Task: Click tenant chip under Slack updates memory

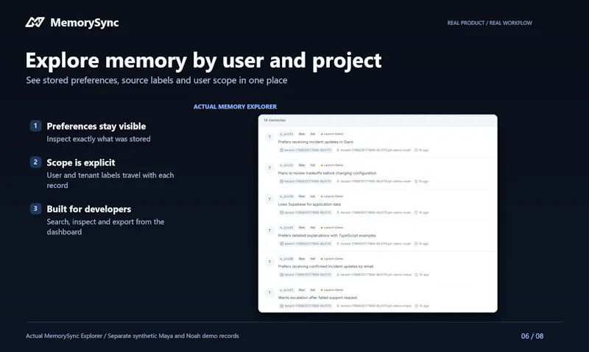Action: (x=306, y=150)
